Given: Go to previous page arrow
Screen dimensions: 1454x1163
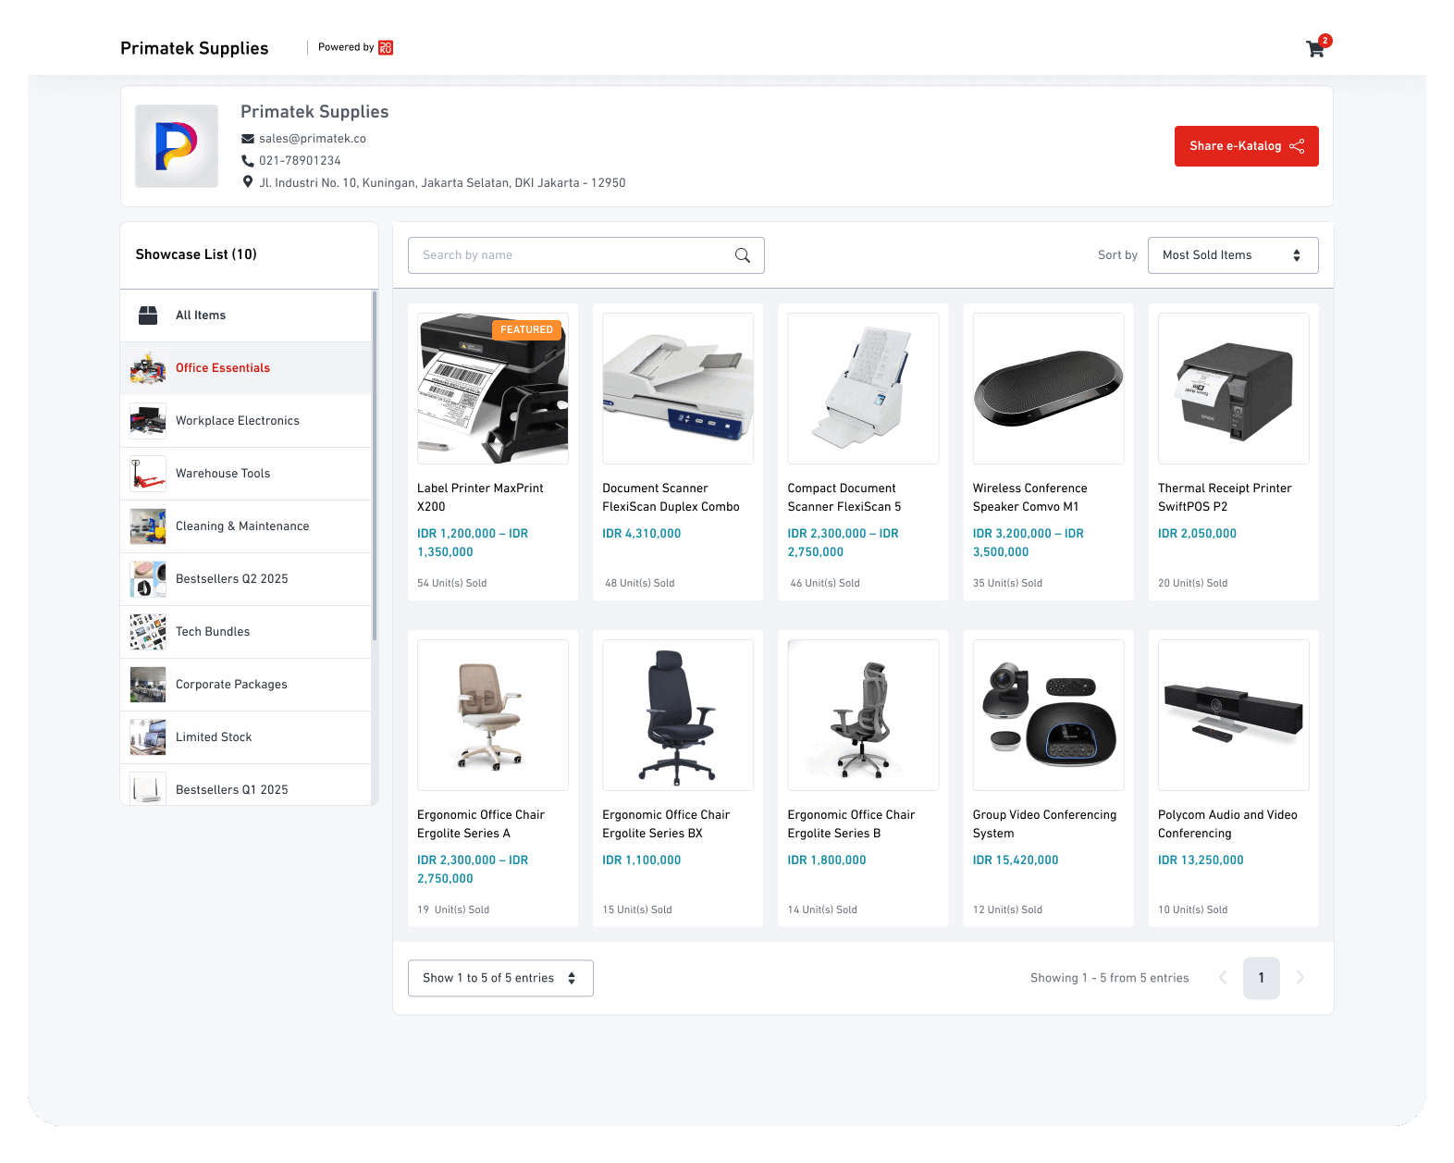Looking at the screenshot, I should (x=1223, y=978).
